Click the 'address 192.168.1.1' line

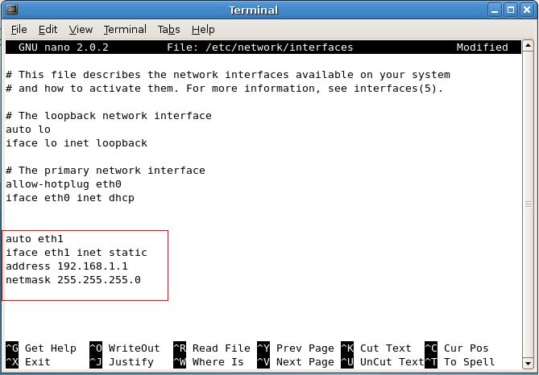(x=67, y=266)
